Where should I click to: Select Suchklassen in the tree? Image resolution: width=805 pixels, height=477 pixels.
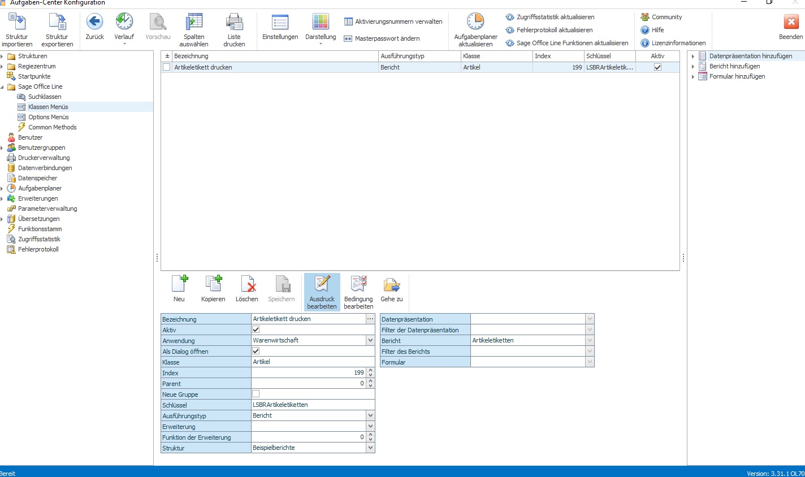pos(45,97)
